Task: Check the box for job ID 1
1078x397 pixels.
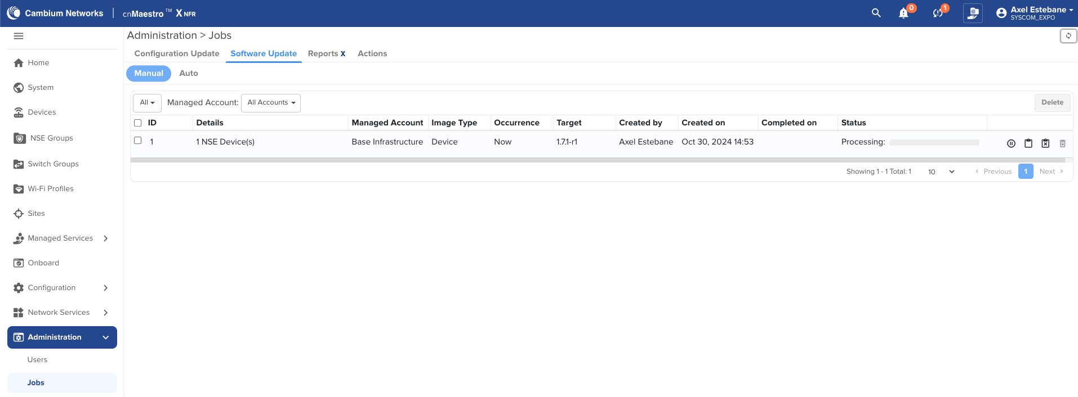Action: point(138,141)
